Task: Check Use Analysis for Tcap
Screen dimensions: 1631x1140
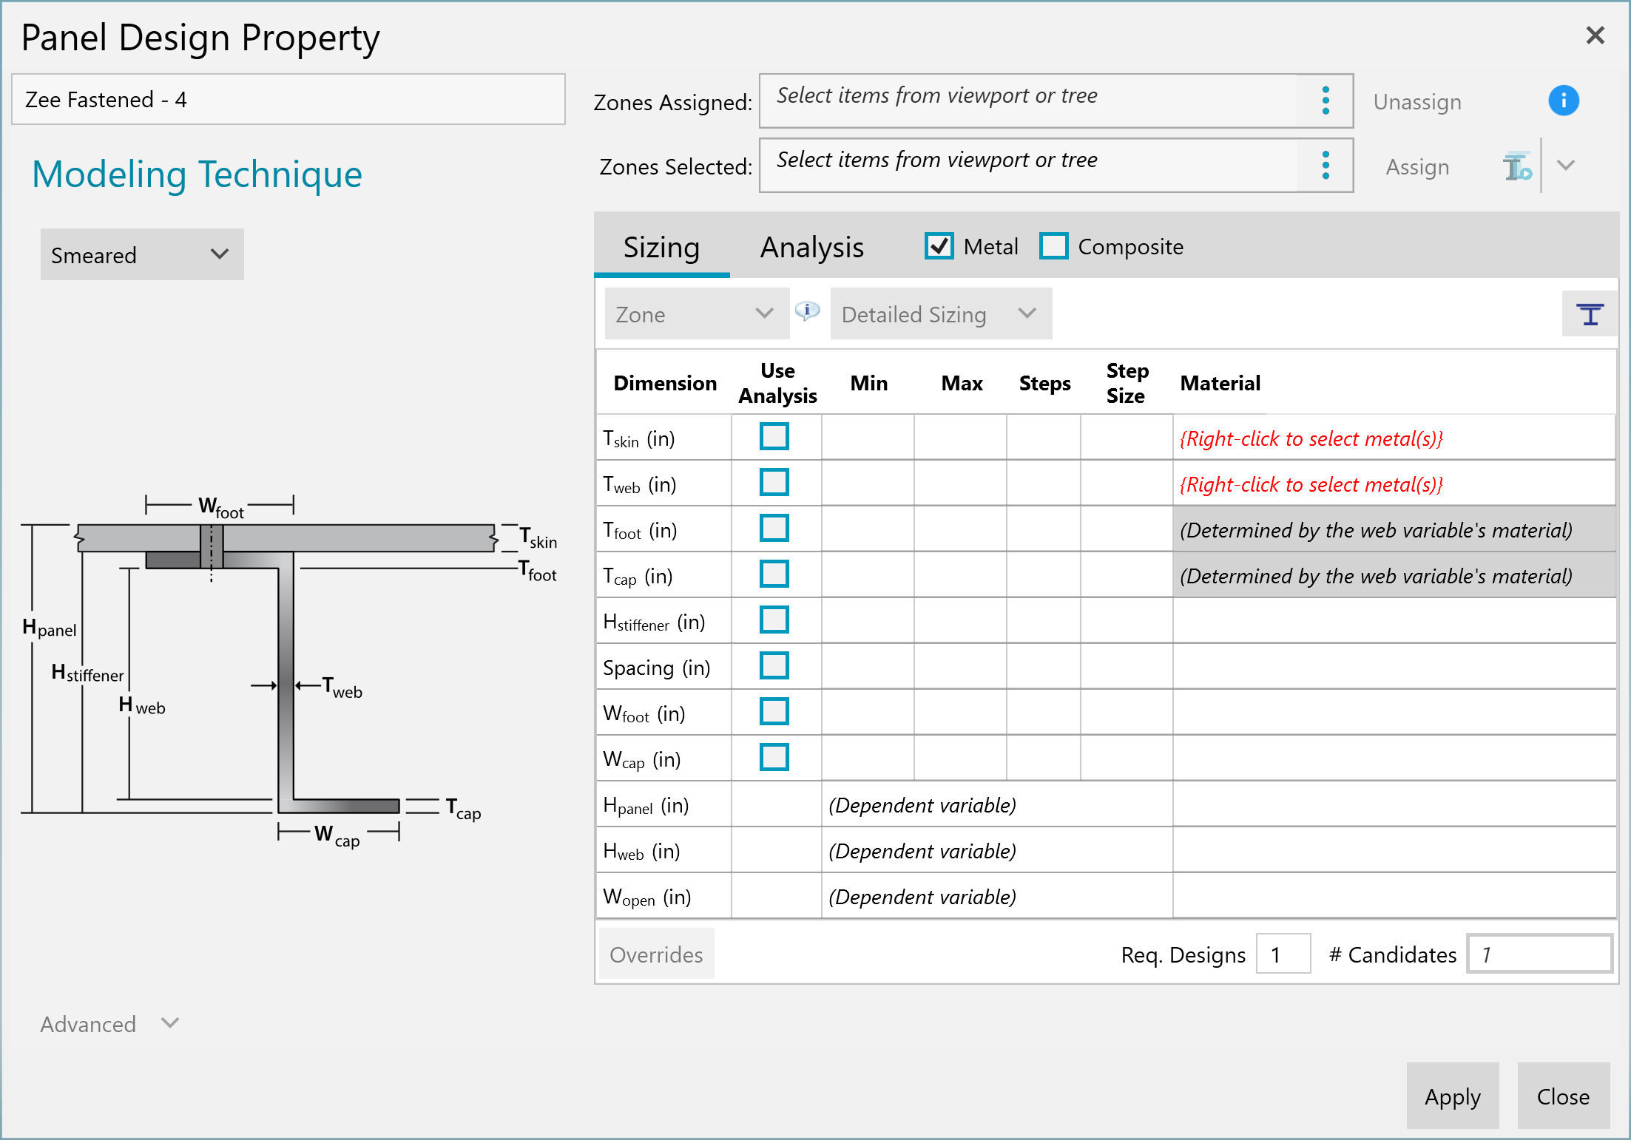Action: [774, 574]
